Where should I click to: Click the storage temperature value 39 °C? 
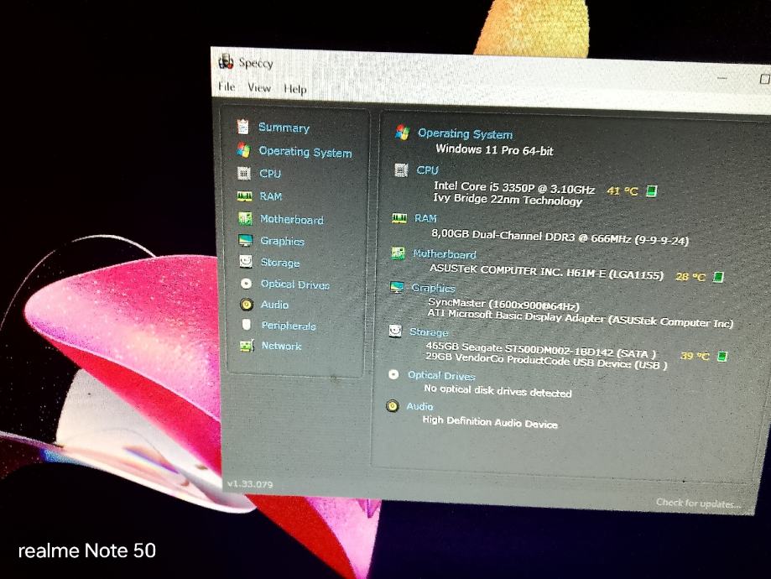695,356
